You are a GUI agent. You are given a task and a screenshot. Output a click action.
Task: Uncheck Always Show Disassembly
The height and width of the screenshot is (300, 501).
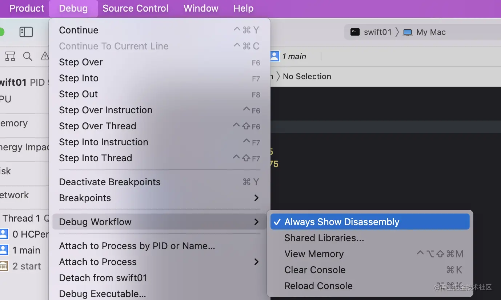click(x=341, y=222)
